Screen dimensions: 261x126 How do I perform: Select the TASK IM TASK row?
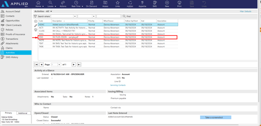coord(108,47)
